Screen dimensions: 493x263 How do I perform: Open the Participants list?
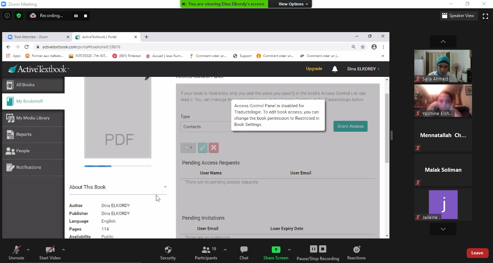(x=206, y=250)
